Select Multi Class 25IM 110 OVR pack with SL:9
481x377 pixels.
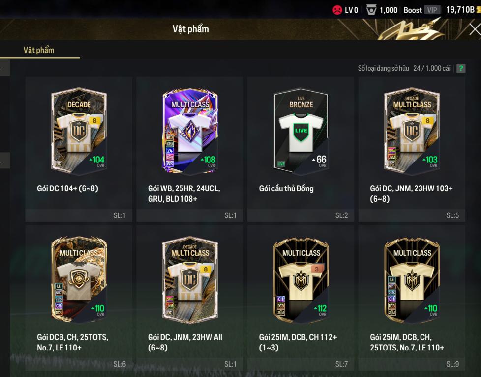click(412, 298)
